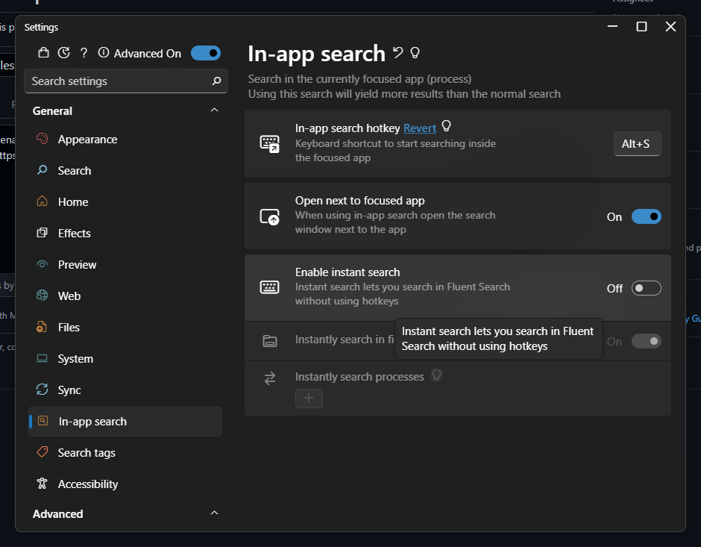Turn off Open next to focused app
The height and width of the screenshot is (547, 701).
coord(647,216)
